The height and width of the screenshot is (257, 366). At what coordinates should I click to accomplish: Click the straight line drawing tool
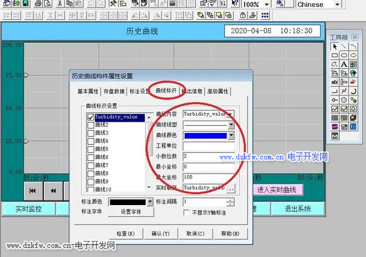click(344, 46)
